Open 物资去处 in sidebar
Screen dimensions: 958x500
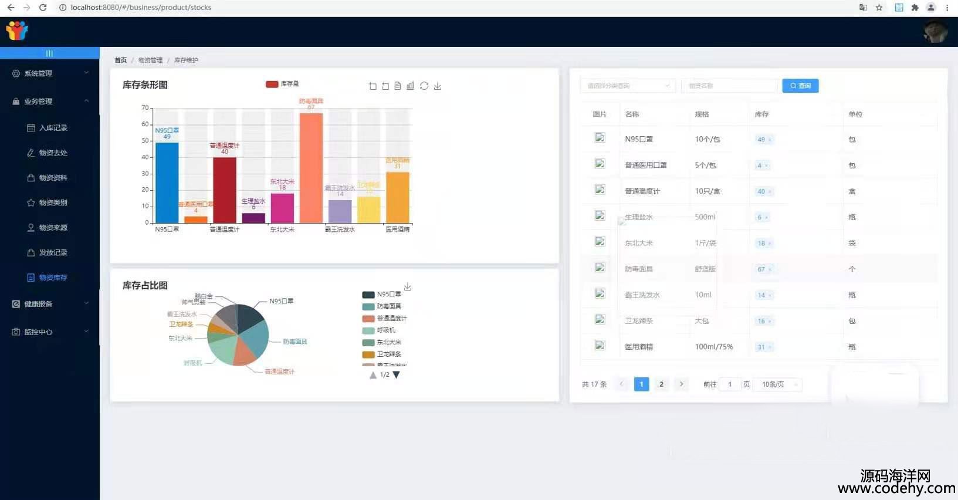tap(50, 153)
